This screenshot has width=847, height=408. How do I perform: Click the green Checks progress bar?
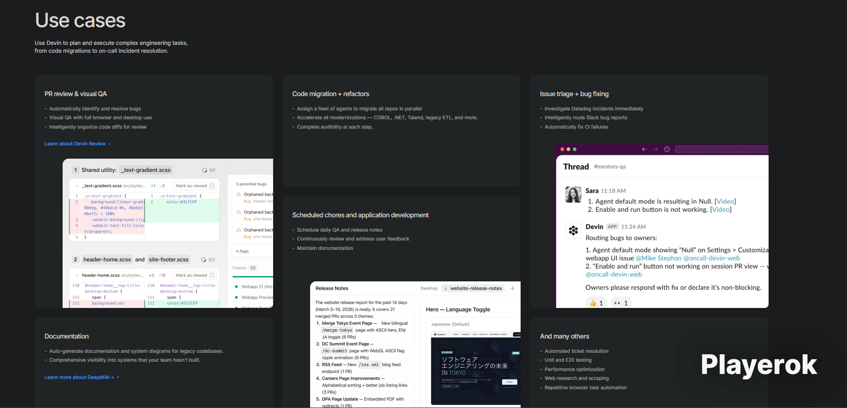(x=252, y=277)
